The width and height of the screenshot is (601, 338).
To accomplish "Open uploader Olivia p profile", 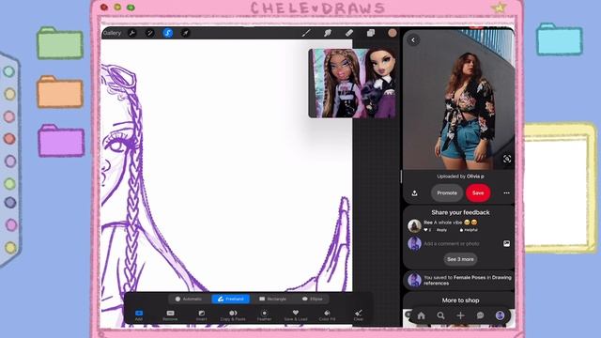I will click(x=475, y=177).
